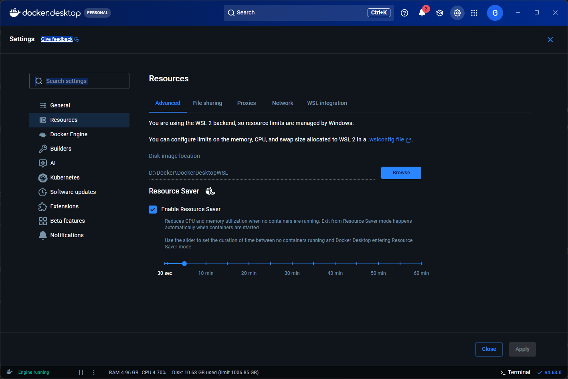
Task: Click the Disk 10.63 GB used status
Action: 215,373
